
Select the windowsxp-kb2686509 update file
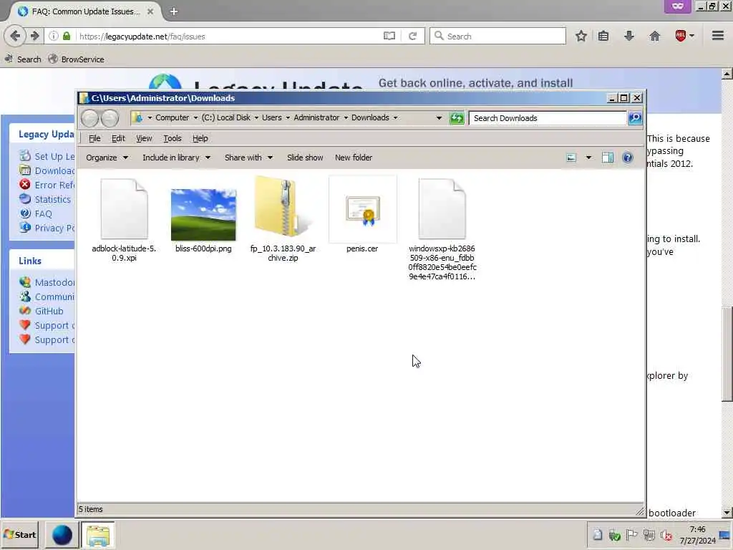click(442, 229)
